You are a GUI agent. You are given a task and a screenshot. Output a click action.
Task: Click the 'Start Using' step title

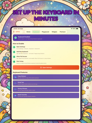click(x=20, y=61)
